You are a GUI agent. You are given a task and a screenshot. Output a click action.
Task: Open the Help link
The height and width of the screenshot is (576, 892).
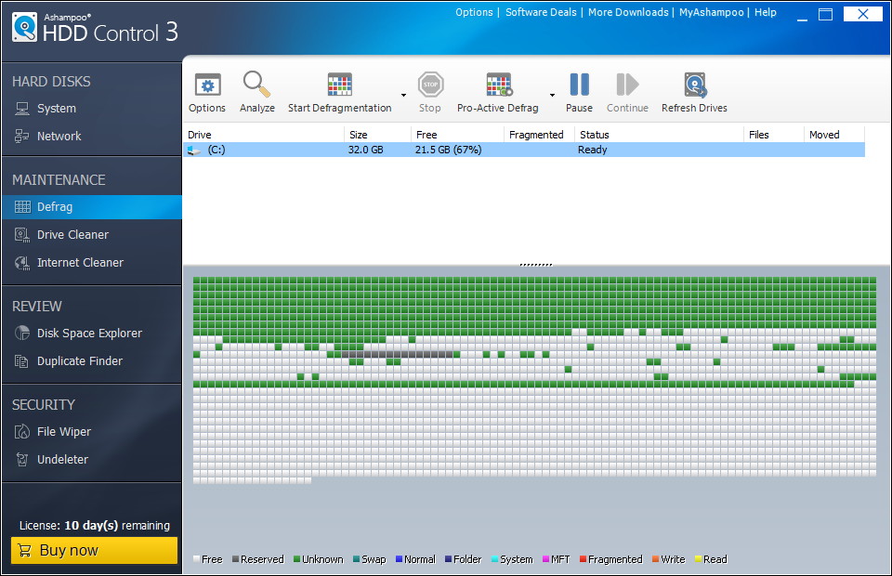pos(765,12)
